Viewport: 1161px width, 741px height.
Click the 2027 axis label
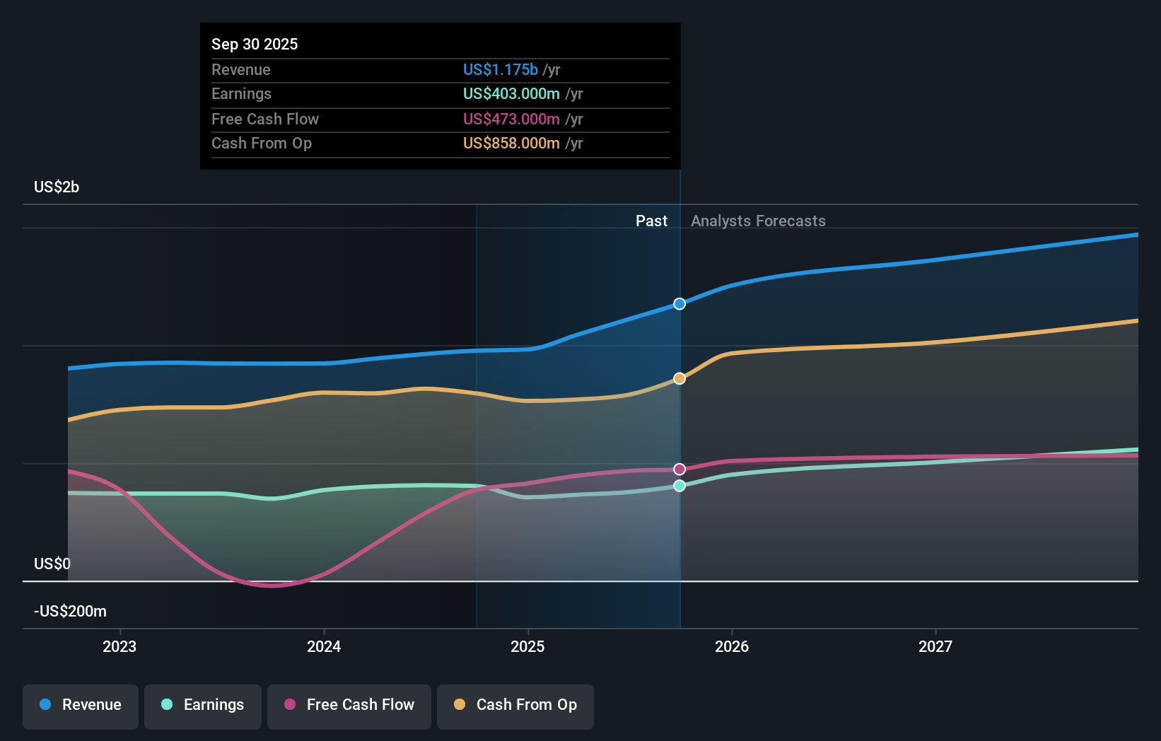(936, 646)
